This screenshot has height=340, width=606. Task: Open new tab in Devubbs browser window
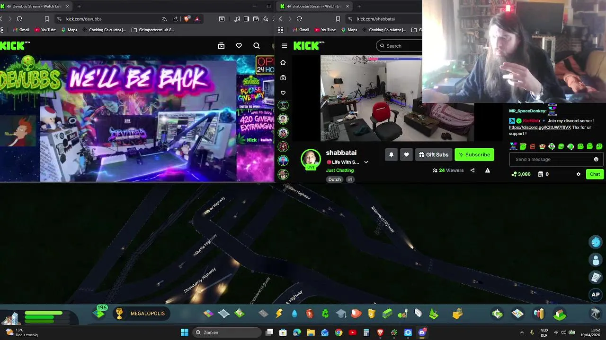pyautogui.click(x=79, y=6)
